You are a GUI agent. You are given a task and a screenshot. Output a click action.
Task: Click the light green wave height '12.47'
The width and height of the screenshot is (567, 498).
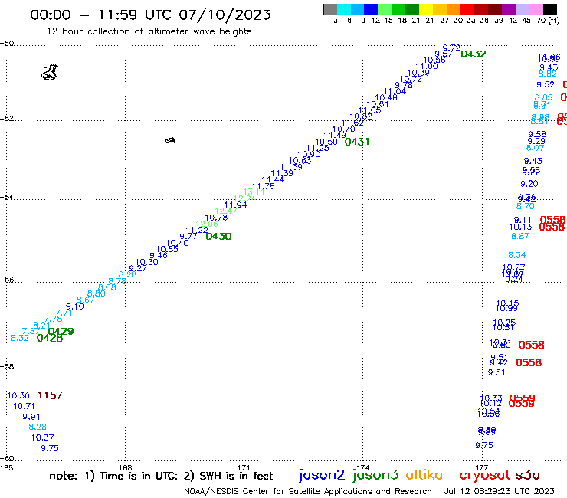tap(226, 211)
